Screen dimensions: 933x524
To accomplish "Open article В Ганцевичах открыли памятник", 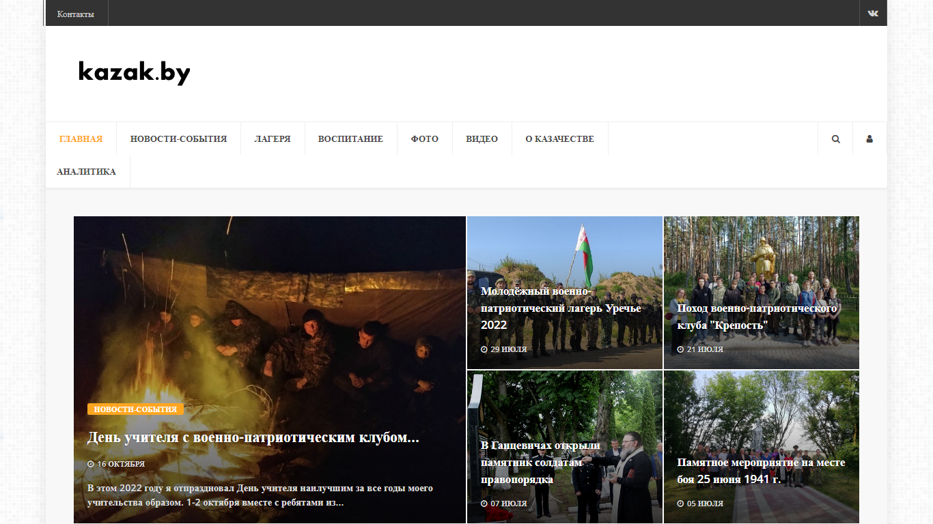I will 540,463.
